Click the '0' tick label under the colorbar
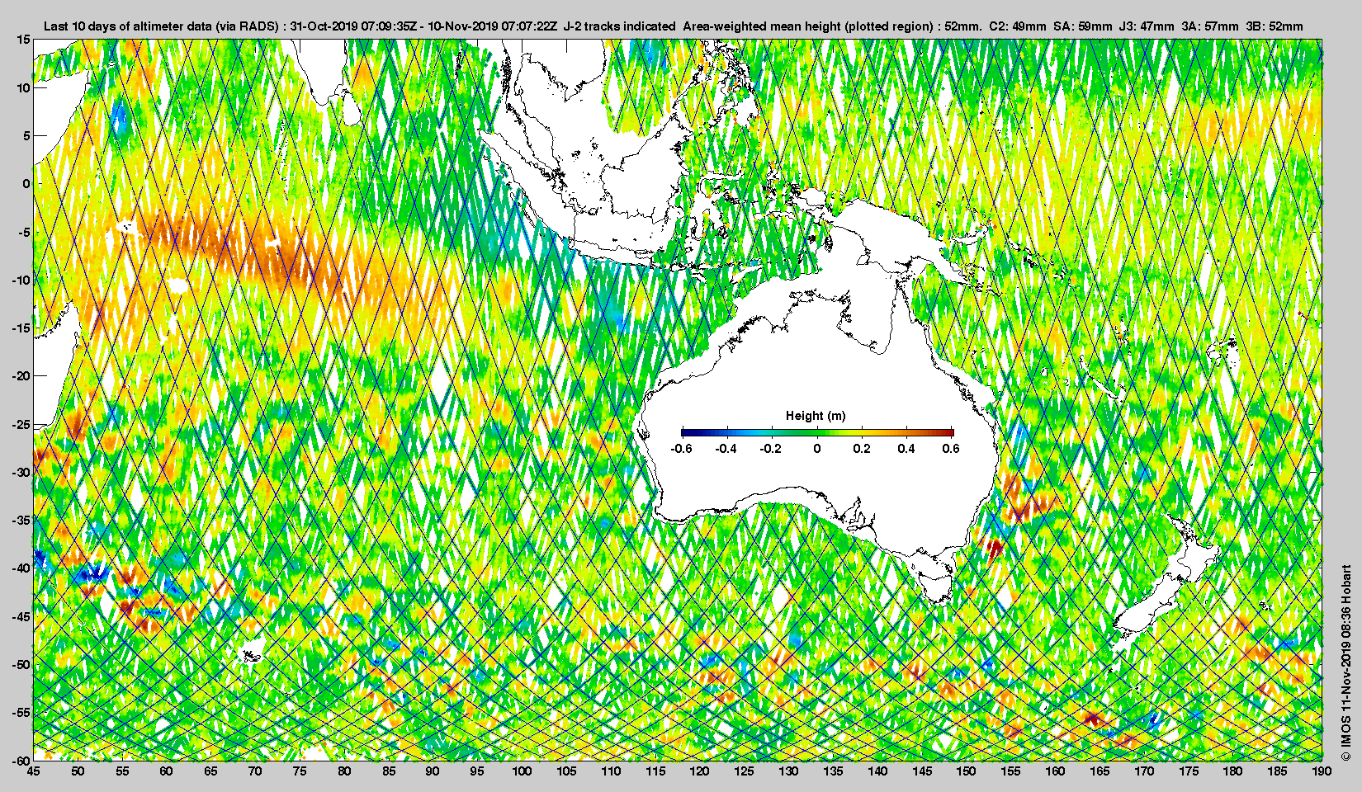The image size is (1362, 792). (817, 449)
